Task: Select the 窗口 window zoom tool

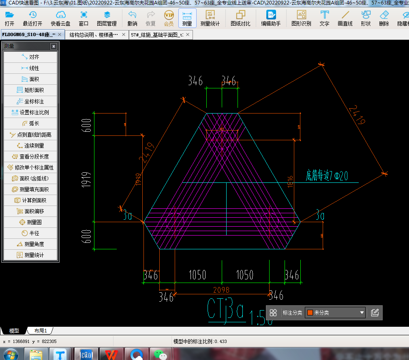Action: [84, 18]
